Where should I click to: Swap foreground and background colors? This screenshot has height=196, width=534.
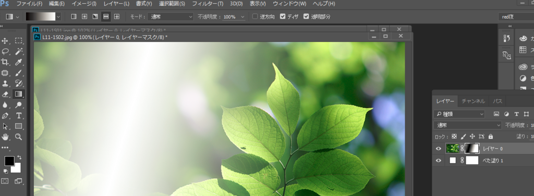pyautogui.click(x=19, y=158)
